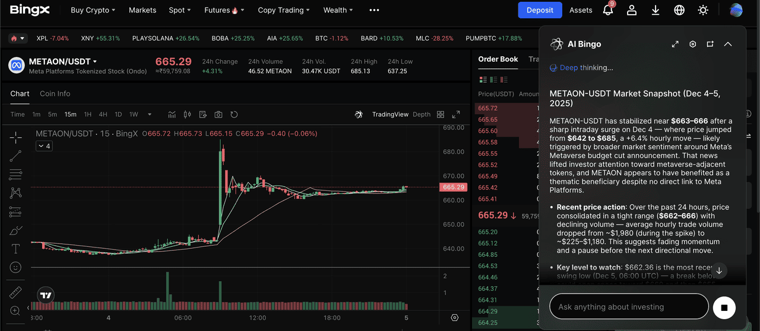Pick the text annotation tool

[16, 249]
